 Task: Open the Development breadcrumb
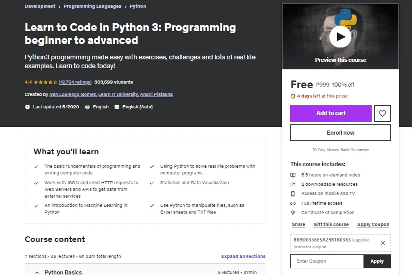(40, 6)
